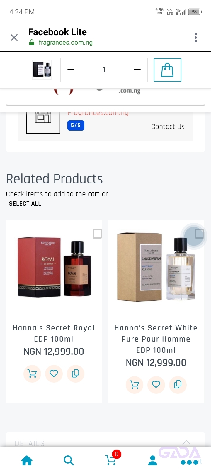Compare icon for Hanna's Secret Royal
Screen dimensions: 211x473
pos(76,374)
